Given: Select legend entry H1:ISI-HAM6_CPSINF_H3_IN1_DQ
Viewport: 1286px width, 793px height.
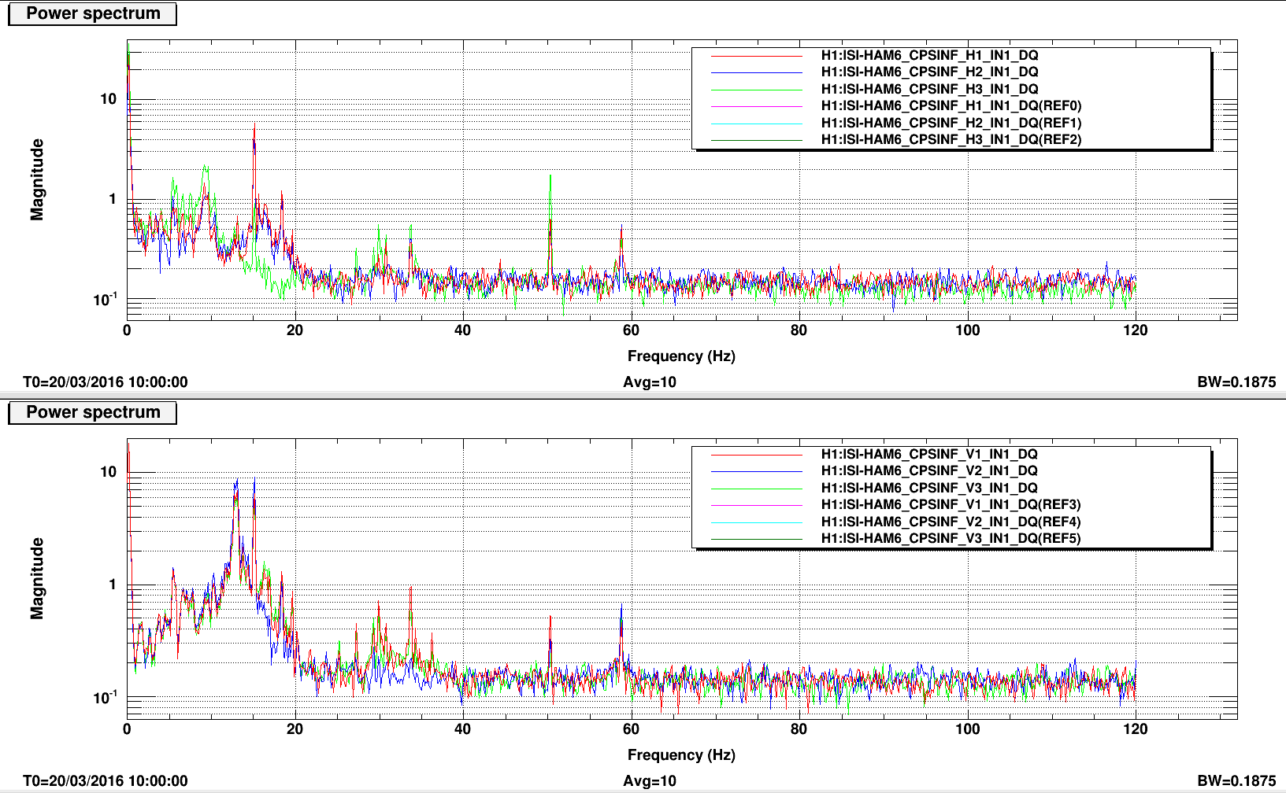Looking at the screenshot, I should coord(929,89).
